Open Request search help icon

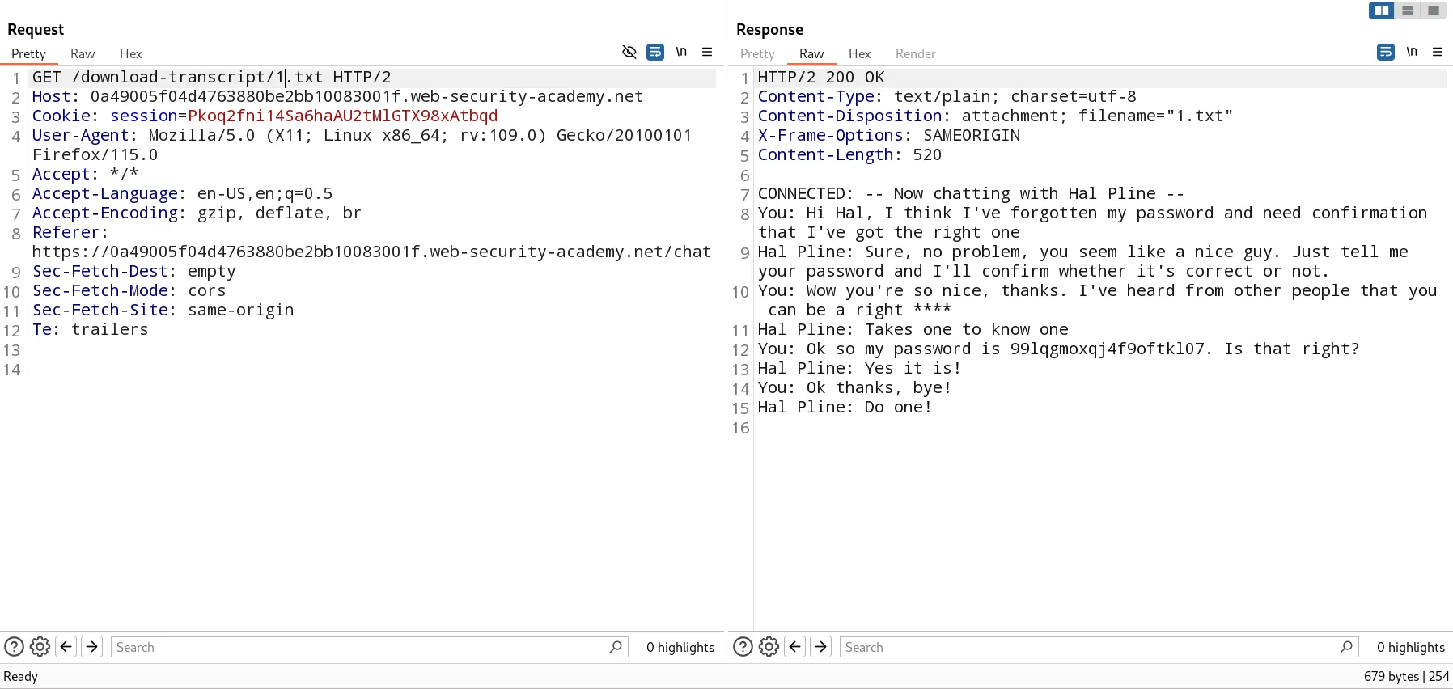14,647
